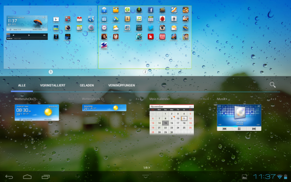Switch to the VORINSTALLIERT tab
Image resolution: width=291 pixels, height=182 pixels.
[x=53, y=85]
